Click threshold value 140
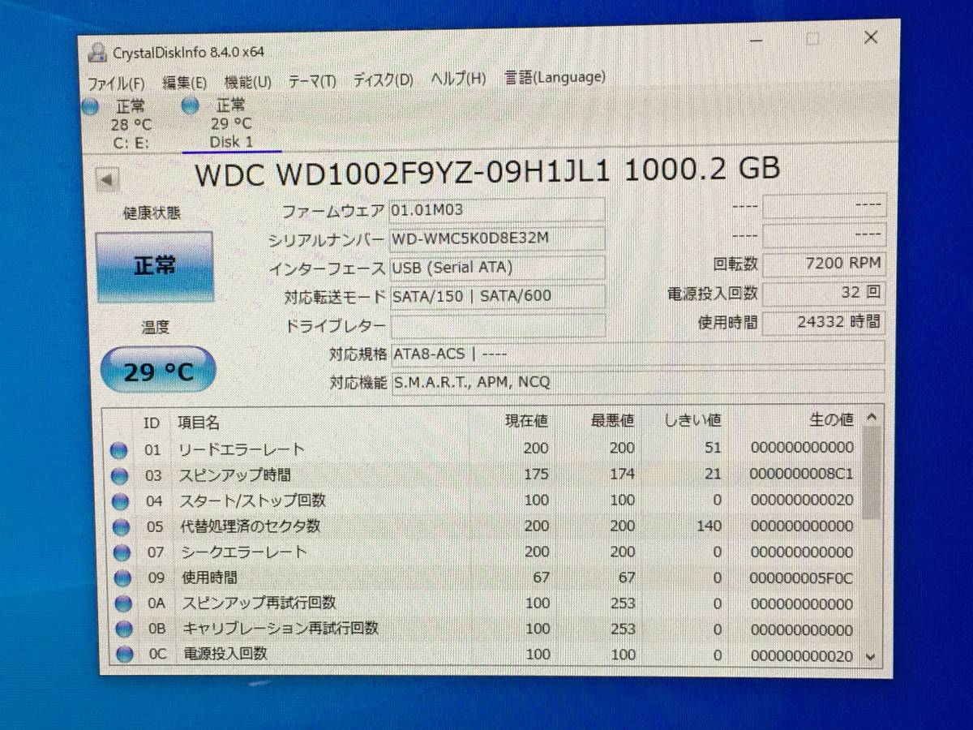Viewport: 973px width, 730px height. coord(709,526)
